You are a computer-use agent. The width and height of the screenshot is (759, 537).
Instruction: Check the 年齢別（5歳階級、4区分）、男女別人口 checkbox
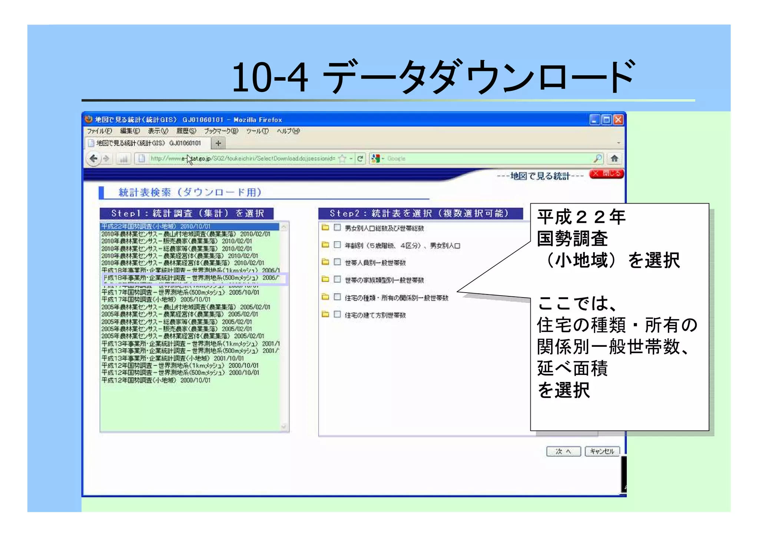337,245
